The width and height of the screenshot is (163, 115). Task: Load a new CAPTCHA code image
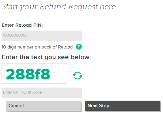[x=78, y=76]
